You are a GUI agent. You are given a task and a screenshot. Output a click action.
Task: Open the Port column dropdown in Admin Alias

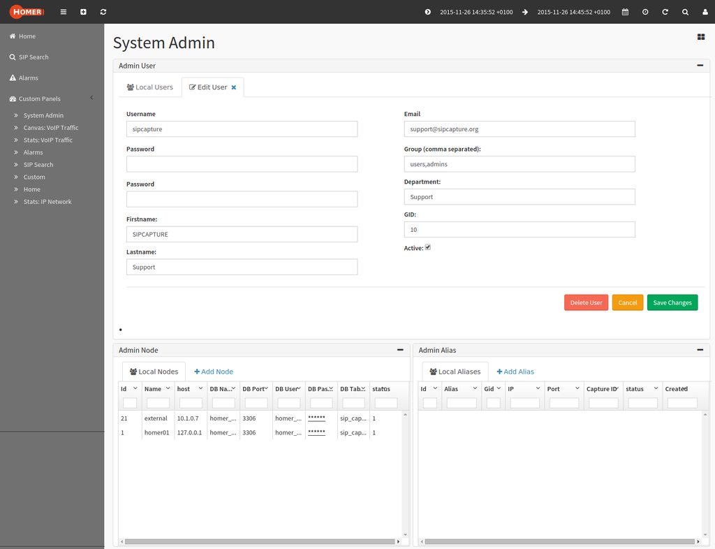577,388
